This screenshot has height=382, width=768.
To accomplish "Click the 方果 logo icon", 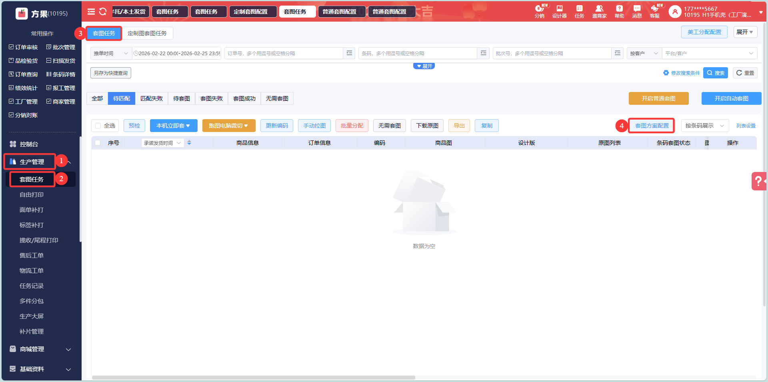I will click(x=22, y=14).
